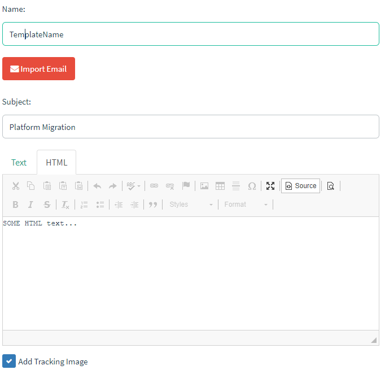Screen dimensions: 385x374
Task: Uncheck the Add Tracking Image checkbox
Action: coord(9,361)
